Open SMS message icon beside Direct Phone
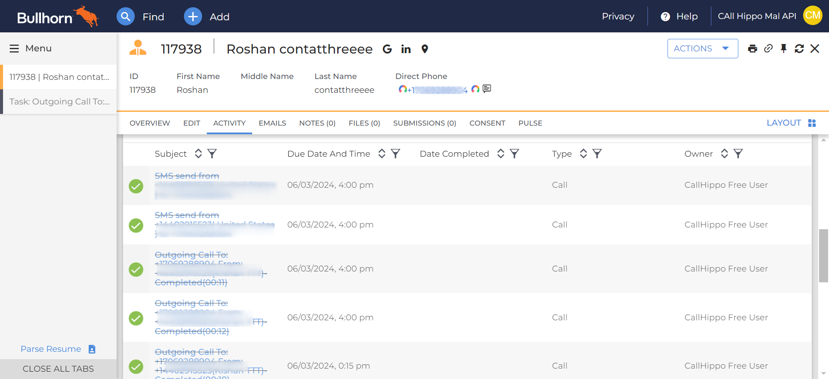 [487, 88]
